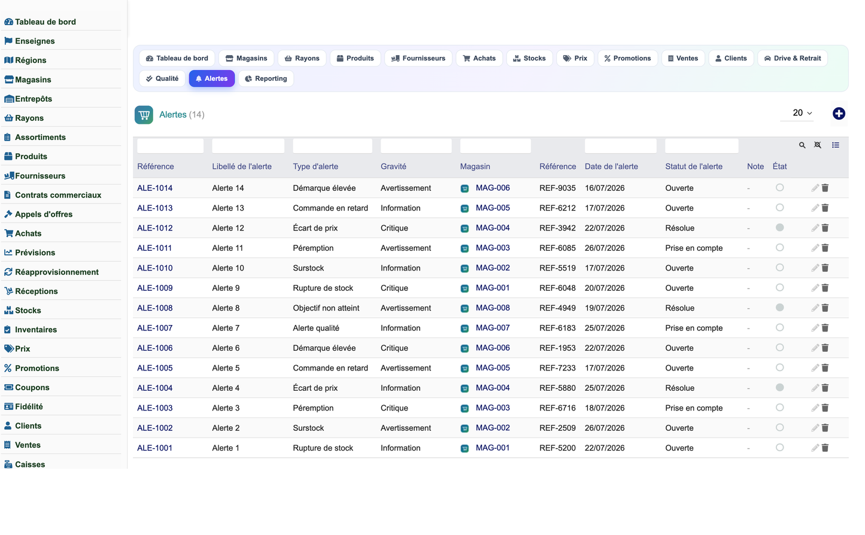Delete ALE-1014 with its trash icon
The width and height of the screenshot is (865, 535).
tap(825, 188)
